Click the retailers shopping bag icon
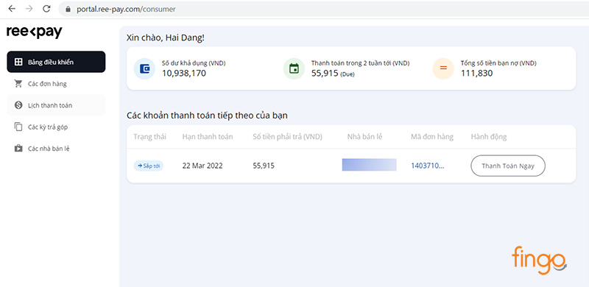This screenshot has height=287, width=589. pos(18,149)
